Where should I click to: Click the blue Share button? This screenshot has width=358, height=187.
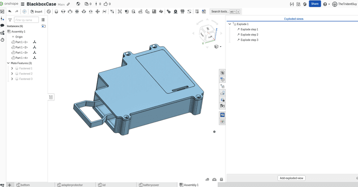(315, 4)
